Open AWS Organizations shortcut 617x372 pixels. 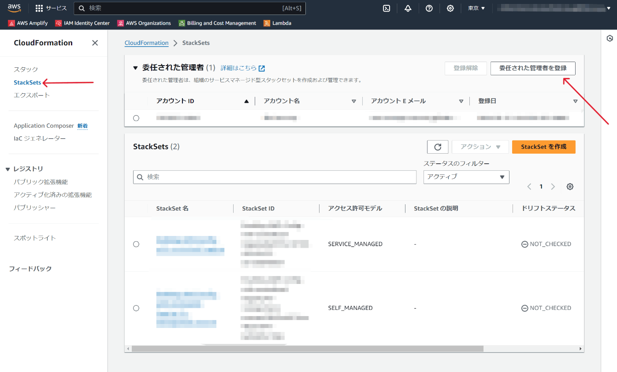144,23
